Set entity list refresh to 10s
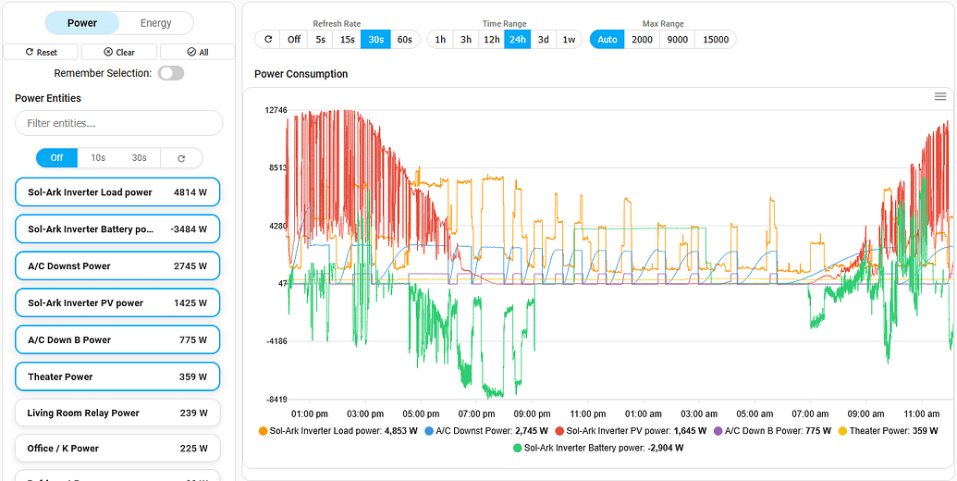Viewport: 957px width, 481px height. point(98,158)
